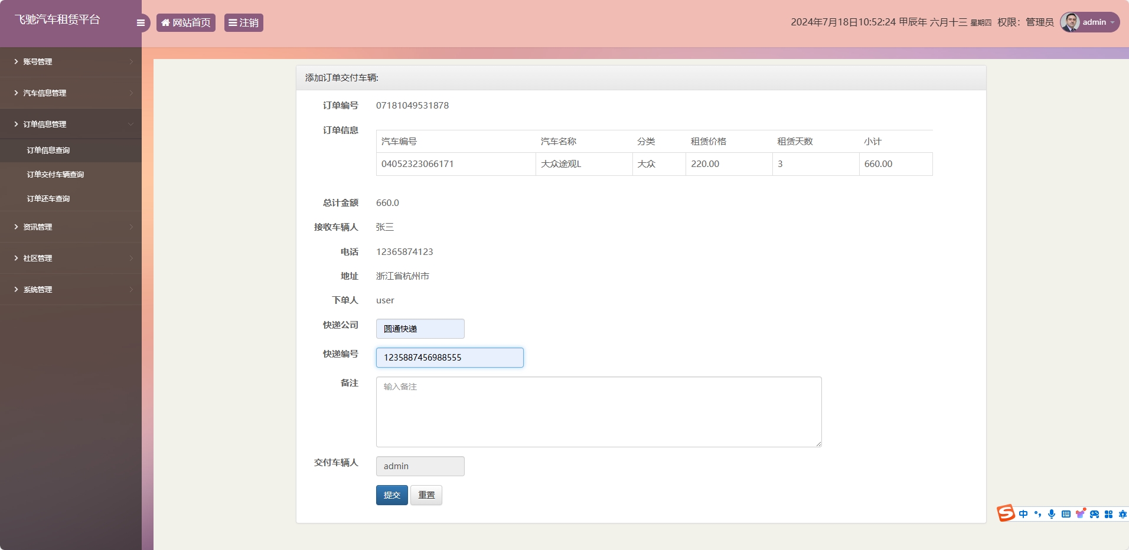Viewport: 1129px width, 550px height.
Task: Activate voice input microphone in Sogou toolbar
Action: [x=1052, y=514]
